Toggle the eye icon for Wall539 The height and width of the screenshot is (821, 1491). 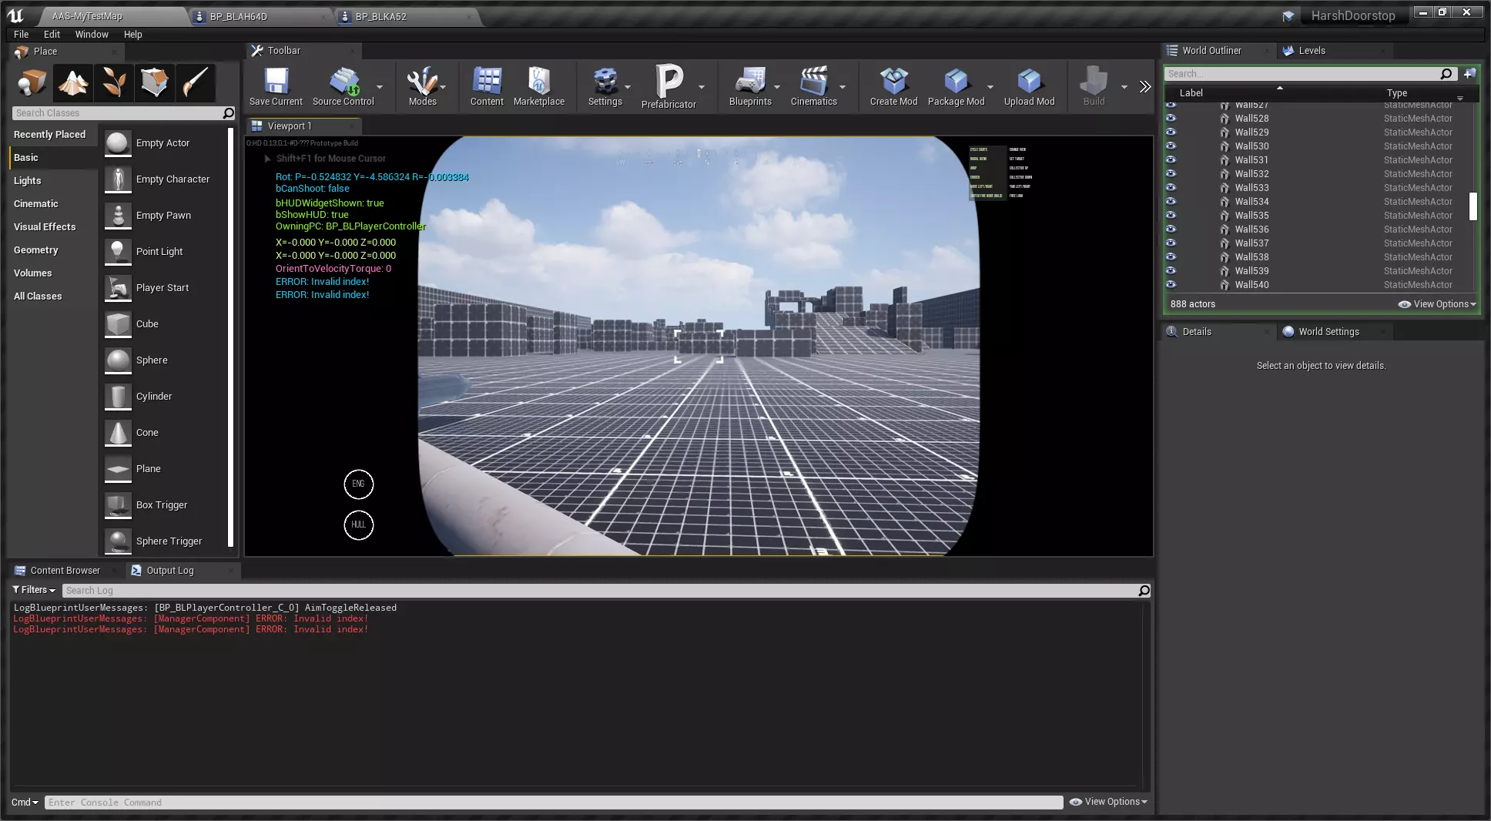coord(1171,271)
